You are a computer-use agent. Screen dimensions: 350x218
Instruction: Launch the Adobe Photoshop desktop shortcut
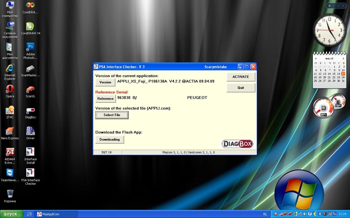pos(30,51)
